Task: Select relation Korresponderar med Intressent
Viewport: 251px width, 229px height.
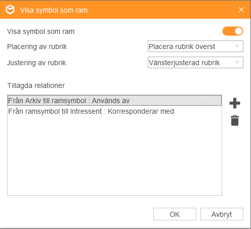Action: tap(114, 111)
